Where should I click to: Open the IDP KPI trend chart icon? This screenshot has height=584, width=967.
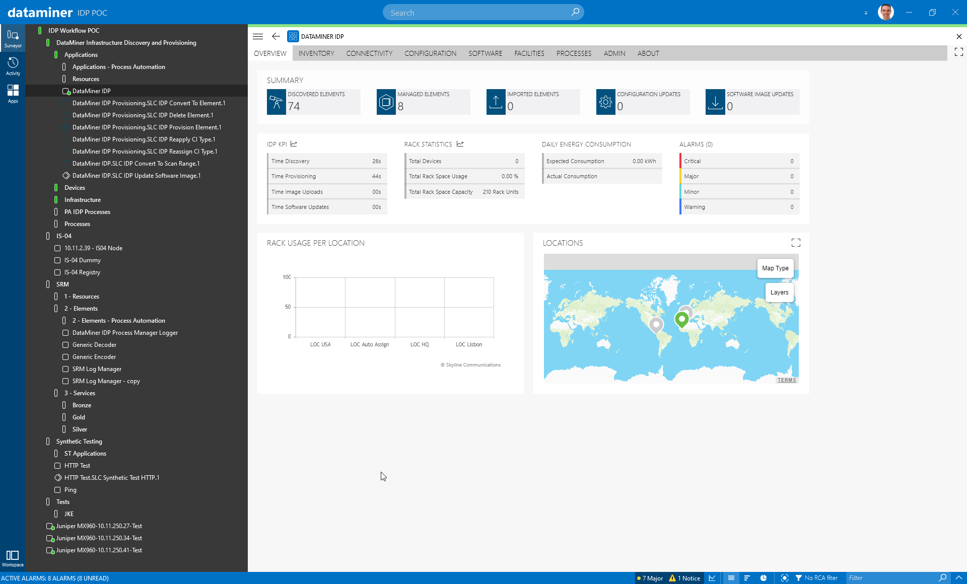[294, 144]
